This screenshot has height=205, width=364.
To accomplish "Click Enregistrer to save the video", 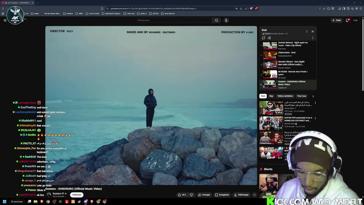I will (x=222, y=195).
